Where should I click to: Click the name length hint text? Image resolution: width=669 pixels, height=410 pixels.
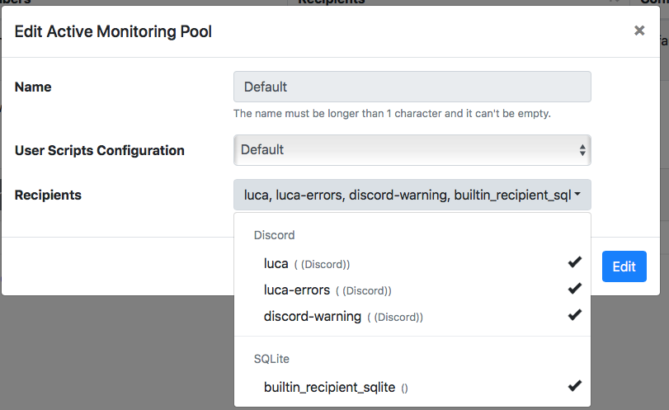(392, 114)
